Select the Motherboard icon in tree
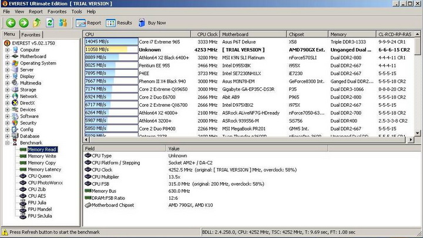The width and height of the screenshot is (423, 238). (15, 56)
